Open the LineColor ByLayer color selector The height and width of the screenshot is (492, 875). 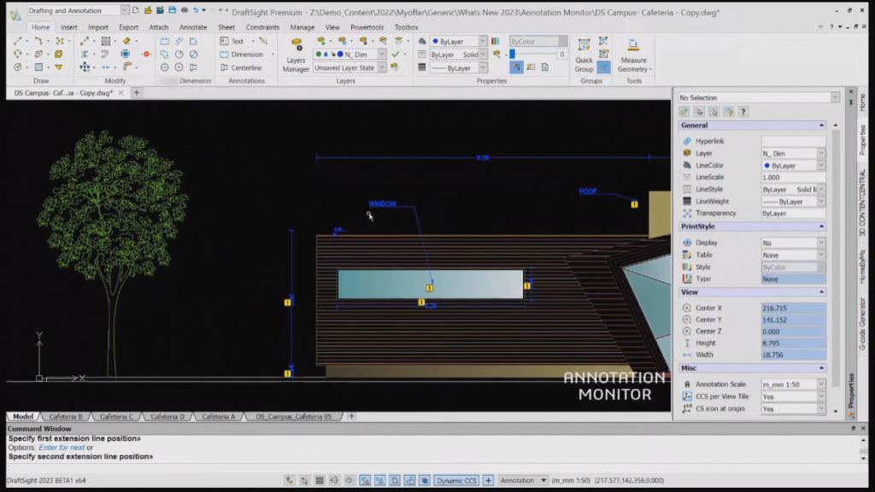click(x=793, y=165)
